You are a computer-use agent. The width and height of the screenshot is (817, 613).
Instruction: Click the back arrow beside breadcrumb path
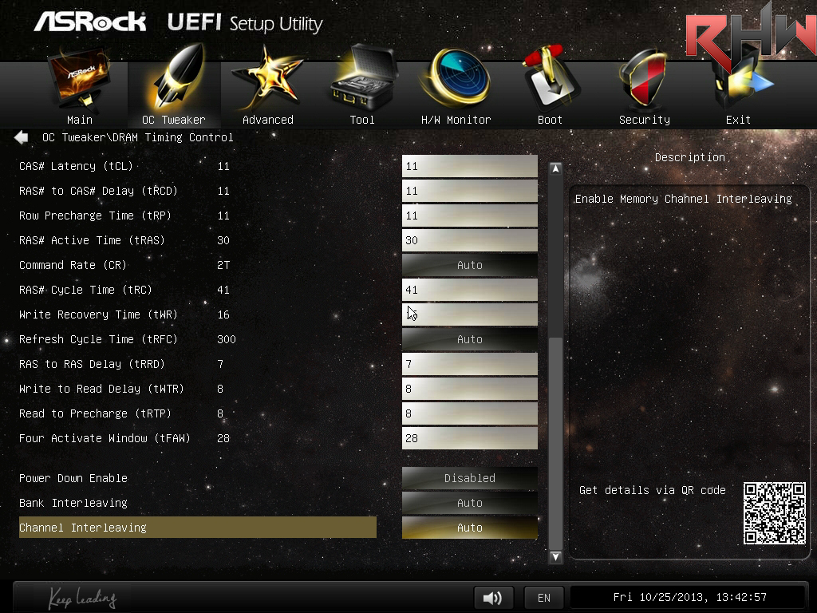(x=22, y=137)
